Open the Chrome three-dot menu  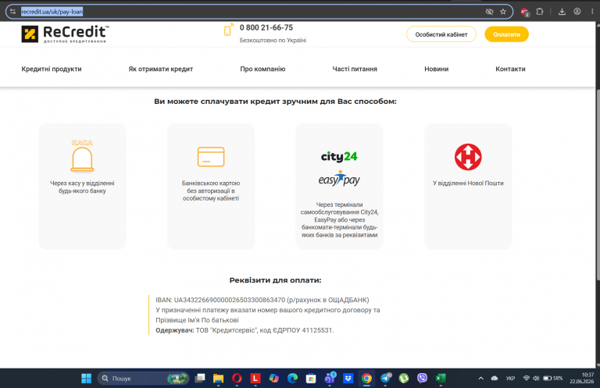592,12
